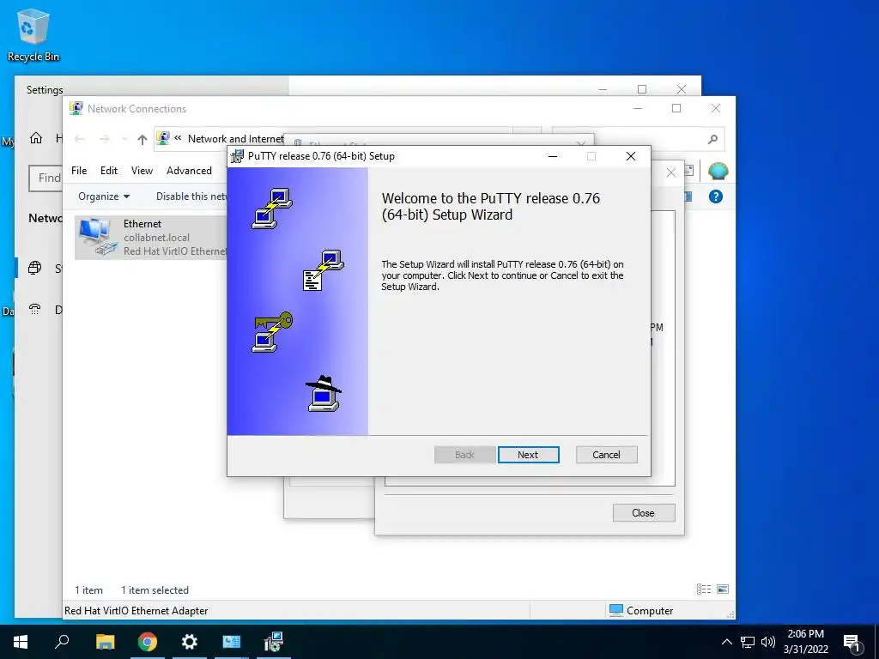This screenshot has height=659, width=879.
Task: Open Google Chrome from the taskbar
Action: (x=148, y=642)
